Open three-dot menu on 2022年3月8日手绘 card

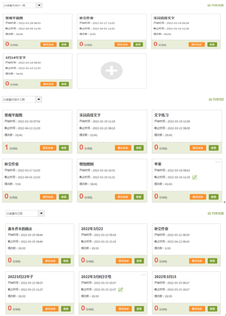tap(143, 275)
